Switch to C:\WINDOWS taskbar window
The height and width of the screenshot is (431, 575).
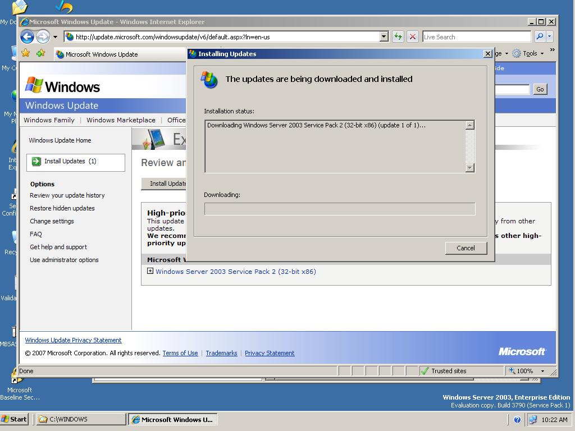click(81, 419)
